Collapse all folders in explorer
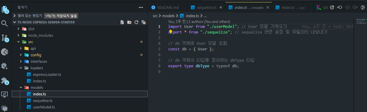Viewport: 367px width, 112px height. pyautogui.click(x=144, y=22)
